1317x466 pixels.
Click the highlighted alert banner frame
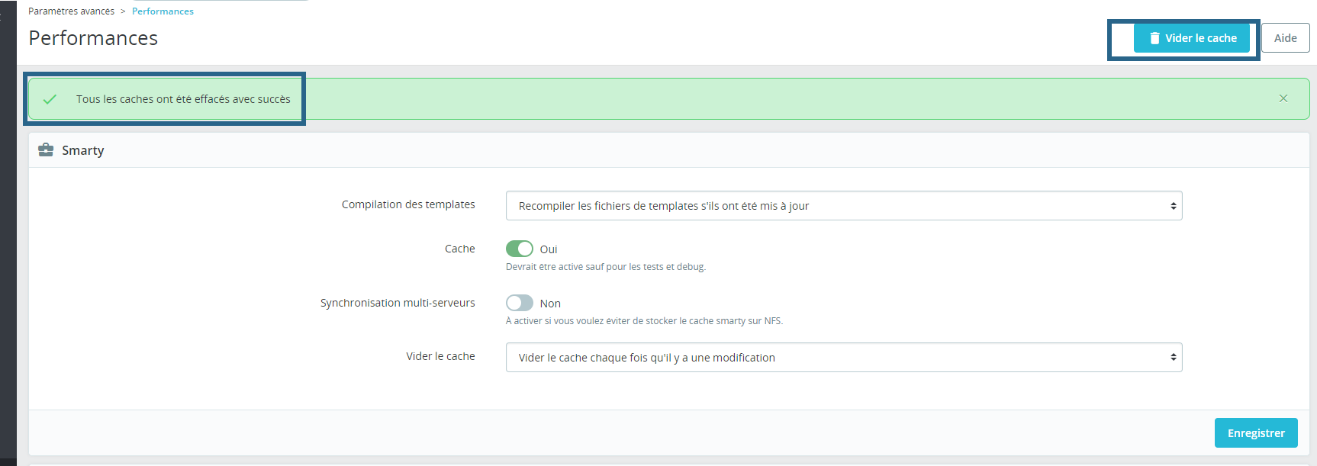coord(165,98)
